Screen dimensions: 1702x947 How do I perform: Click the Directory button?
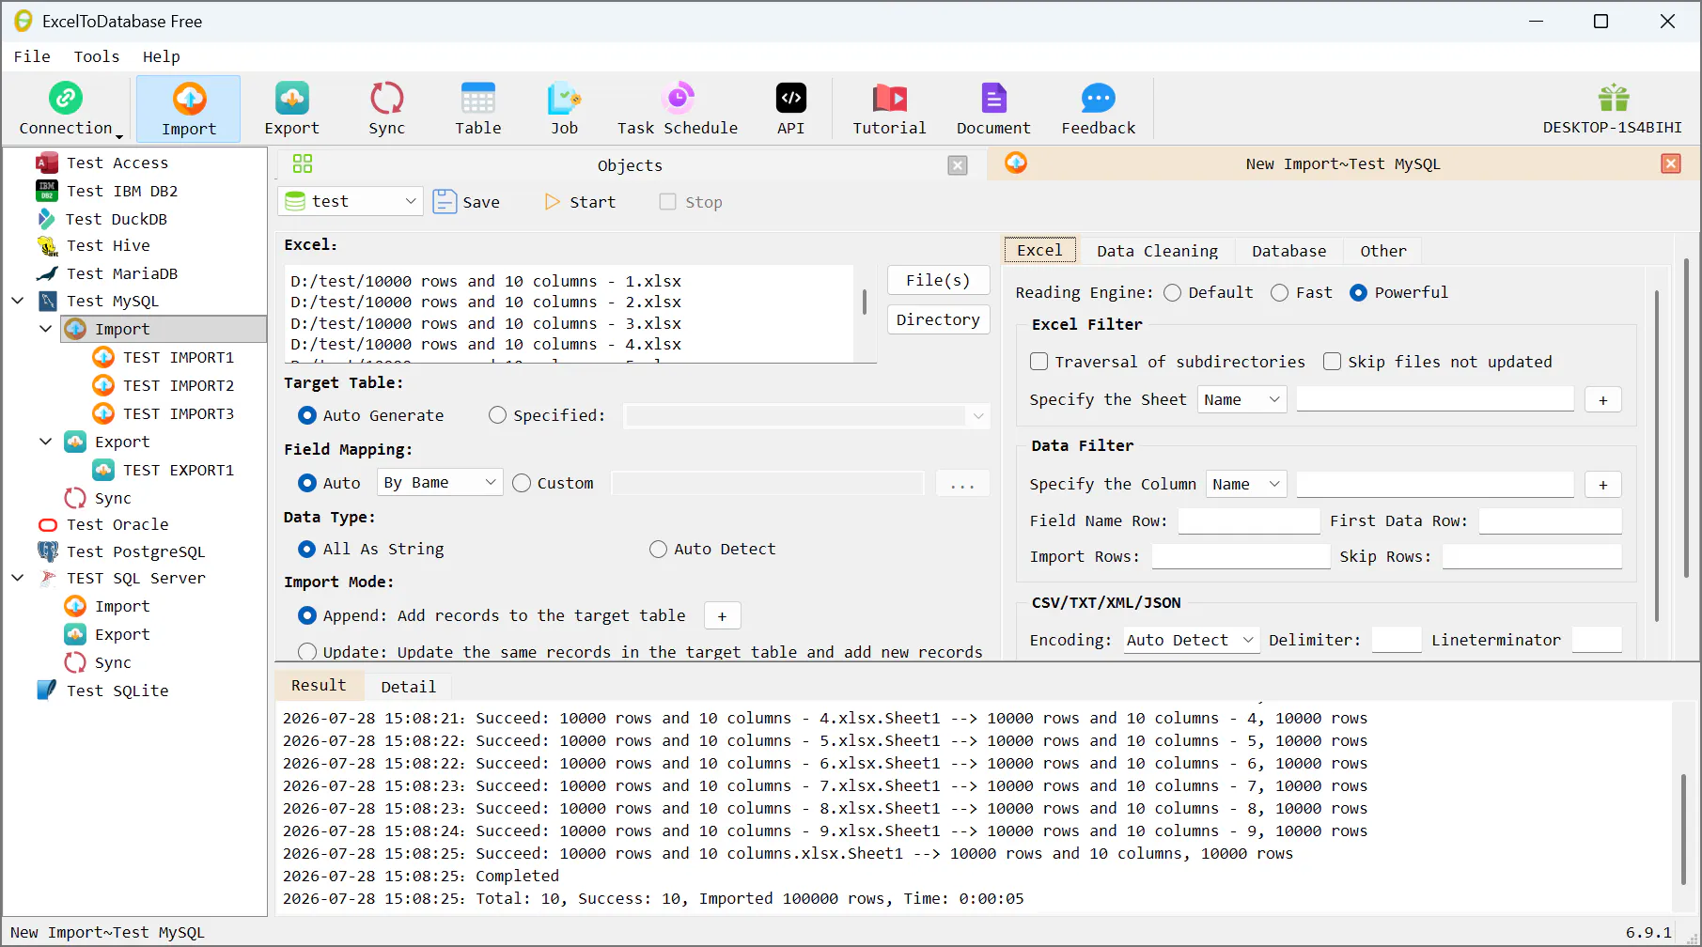pyautogui.click(x=938, y=319)
